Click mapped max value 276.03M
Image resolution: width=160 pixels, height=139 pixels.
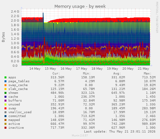point(149,120)
